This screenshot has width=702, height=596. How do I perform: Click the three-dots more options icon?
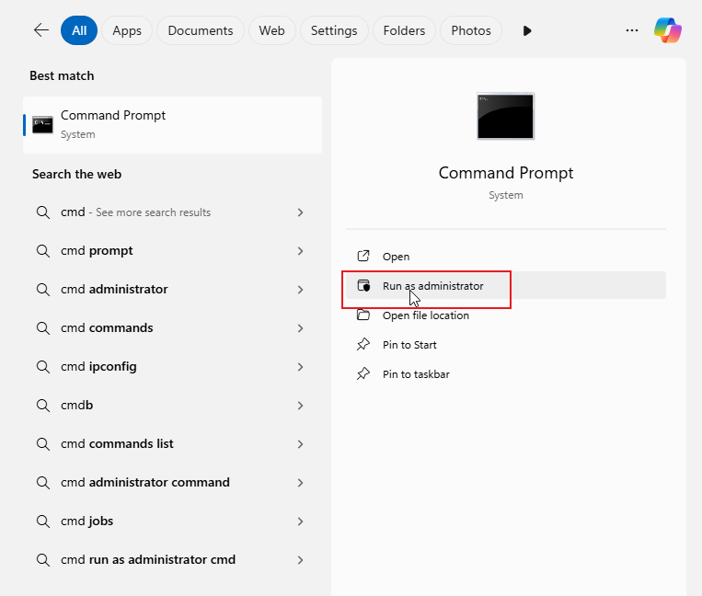pyautogui.click(x=632, y=30)
